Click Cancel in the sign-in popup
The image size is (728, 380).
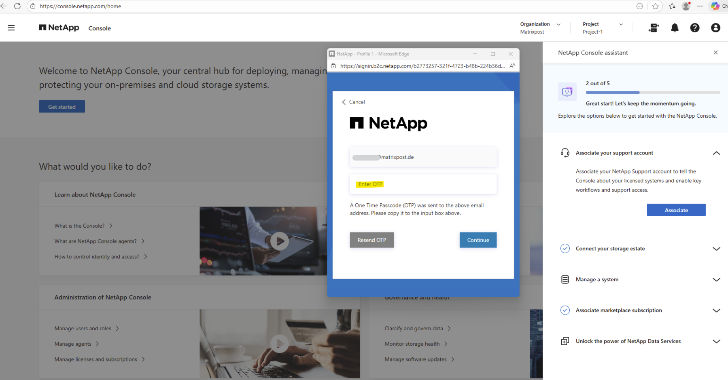tap(353, 102)
